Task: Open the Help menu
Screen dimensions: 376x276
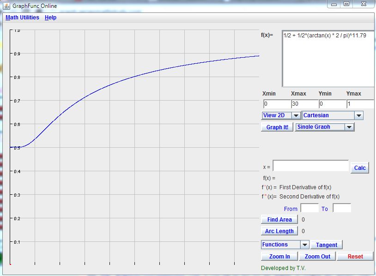Action: [51, 18]
